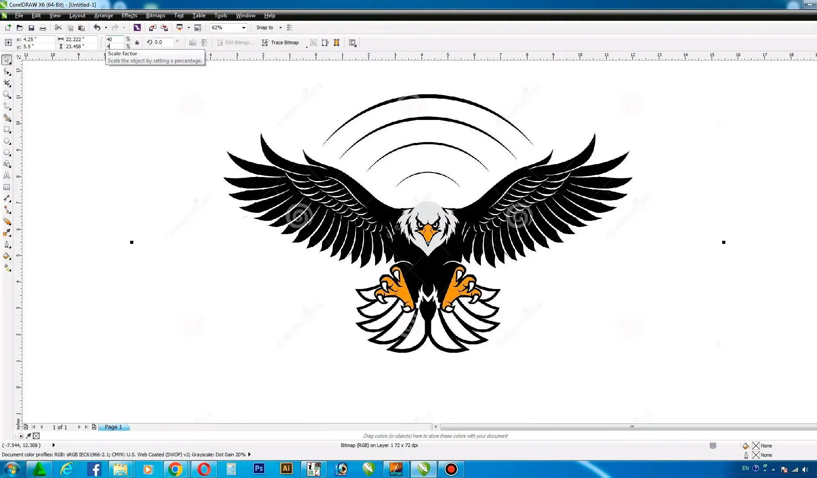
Task: Open the Bitmaps menu
Action: pos(155,15)
